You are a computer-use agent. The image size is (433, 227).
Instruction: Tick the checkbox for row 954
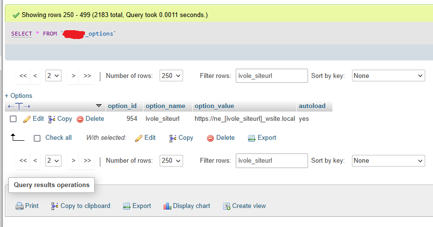click(13, 119)
